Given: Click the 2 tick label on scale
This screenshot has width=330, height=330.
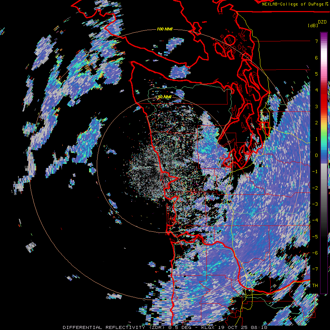Looking at the screenshot, I should coord(316,123).
